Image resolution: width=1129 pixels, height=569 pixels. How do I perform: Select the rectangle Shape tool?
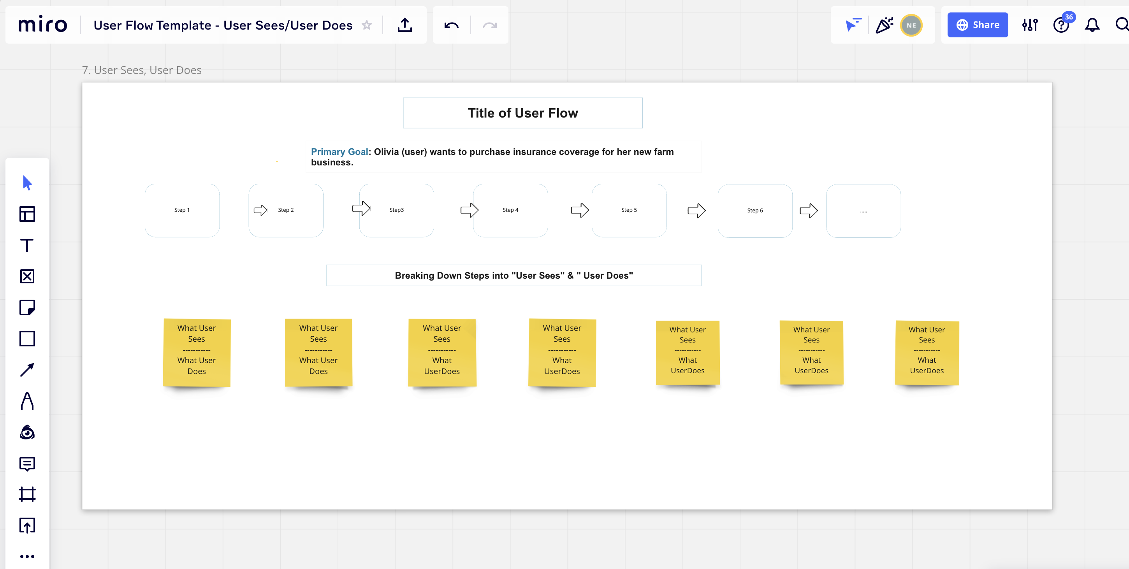(x=27, y=339)
